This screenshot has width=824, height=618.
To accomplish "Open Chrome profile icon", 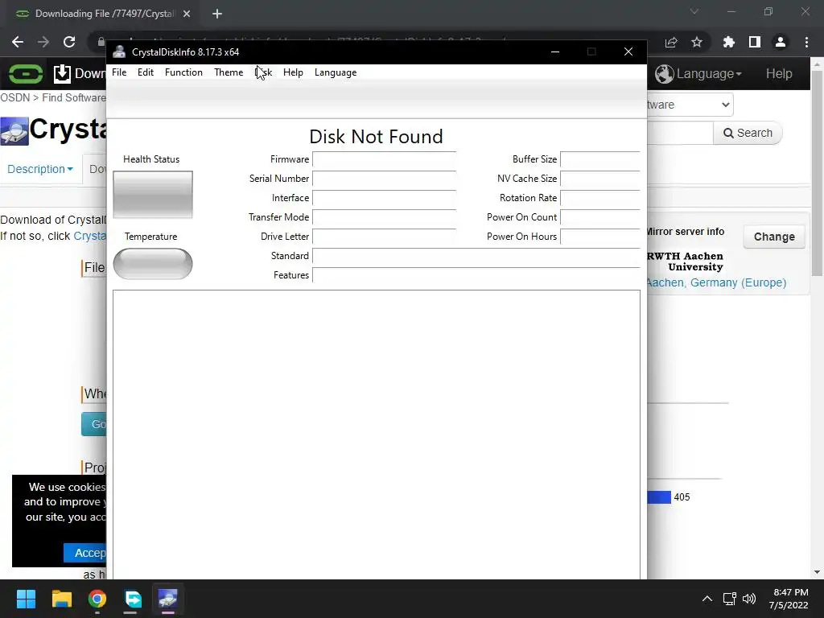I will 781,42.
